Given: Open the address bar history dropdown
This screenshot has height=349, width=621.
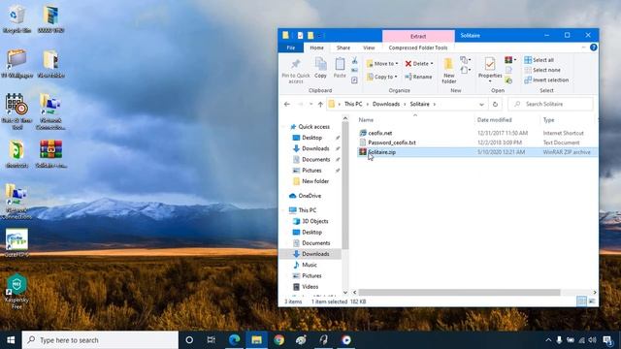Looking at the screenshot, I should [481, 105].
